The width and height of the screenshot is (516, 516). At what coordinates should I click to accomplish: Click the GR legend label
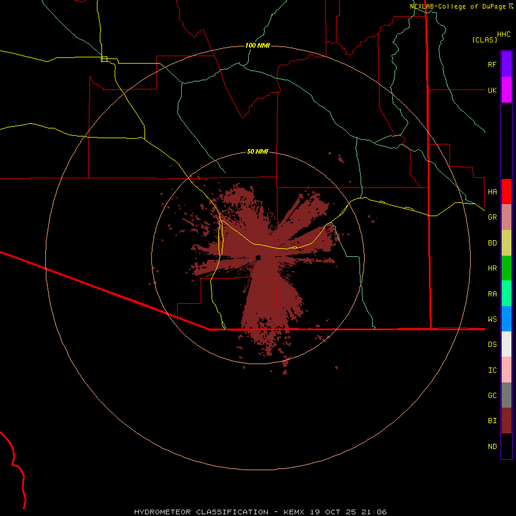coord(492,217)
